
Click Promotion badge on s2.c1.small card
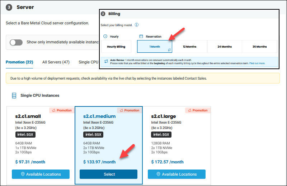pos(62,110)
